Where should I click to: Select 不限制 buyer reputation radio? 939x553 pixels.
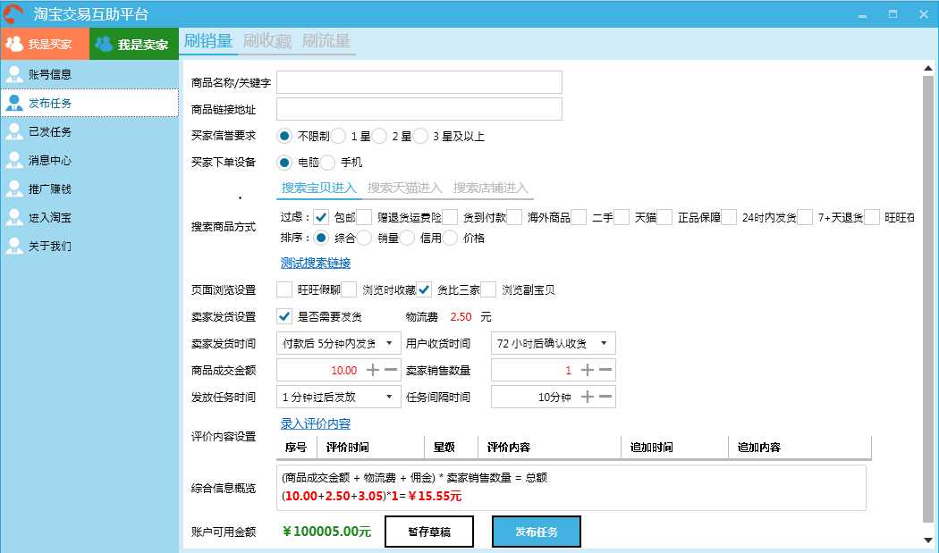click(284, 136)
